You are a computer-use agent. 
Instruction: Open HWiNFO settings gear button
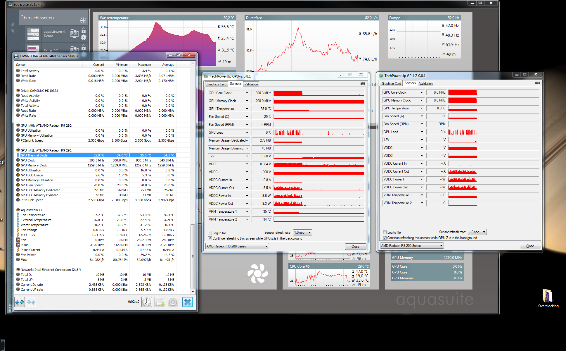coord(173,302)
